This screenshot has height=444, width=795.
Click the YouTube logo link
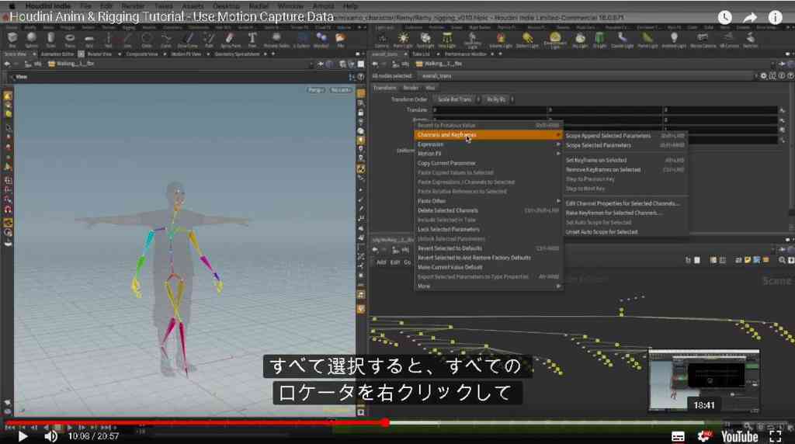coord(739,436)
